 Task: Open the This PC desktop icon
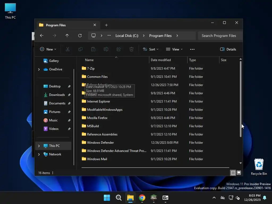tap(10, 11)
